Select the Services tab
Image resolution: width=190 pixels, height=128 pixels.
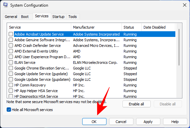tap(42, 16)
